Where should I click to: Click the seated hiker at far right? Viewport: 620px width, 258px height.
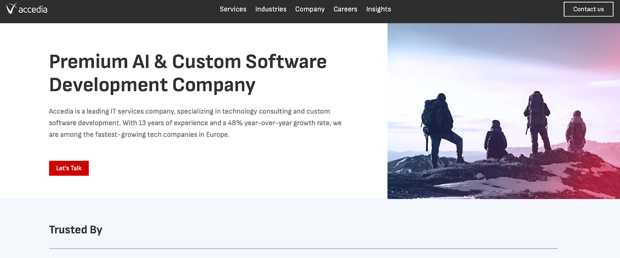576,132
